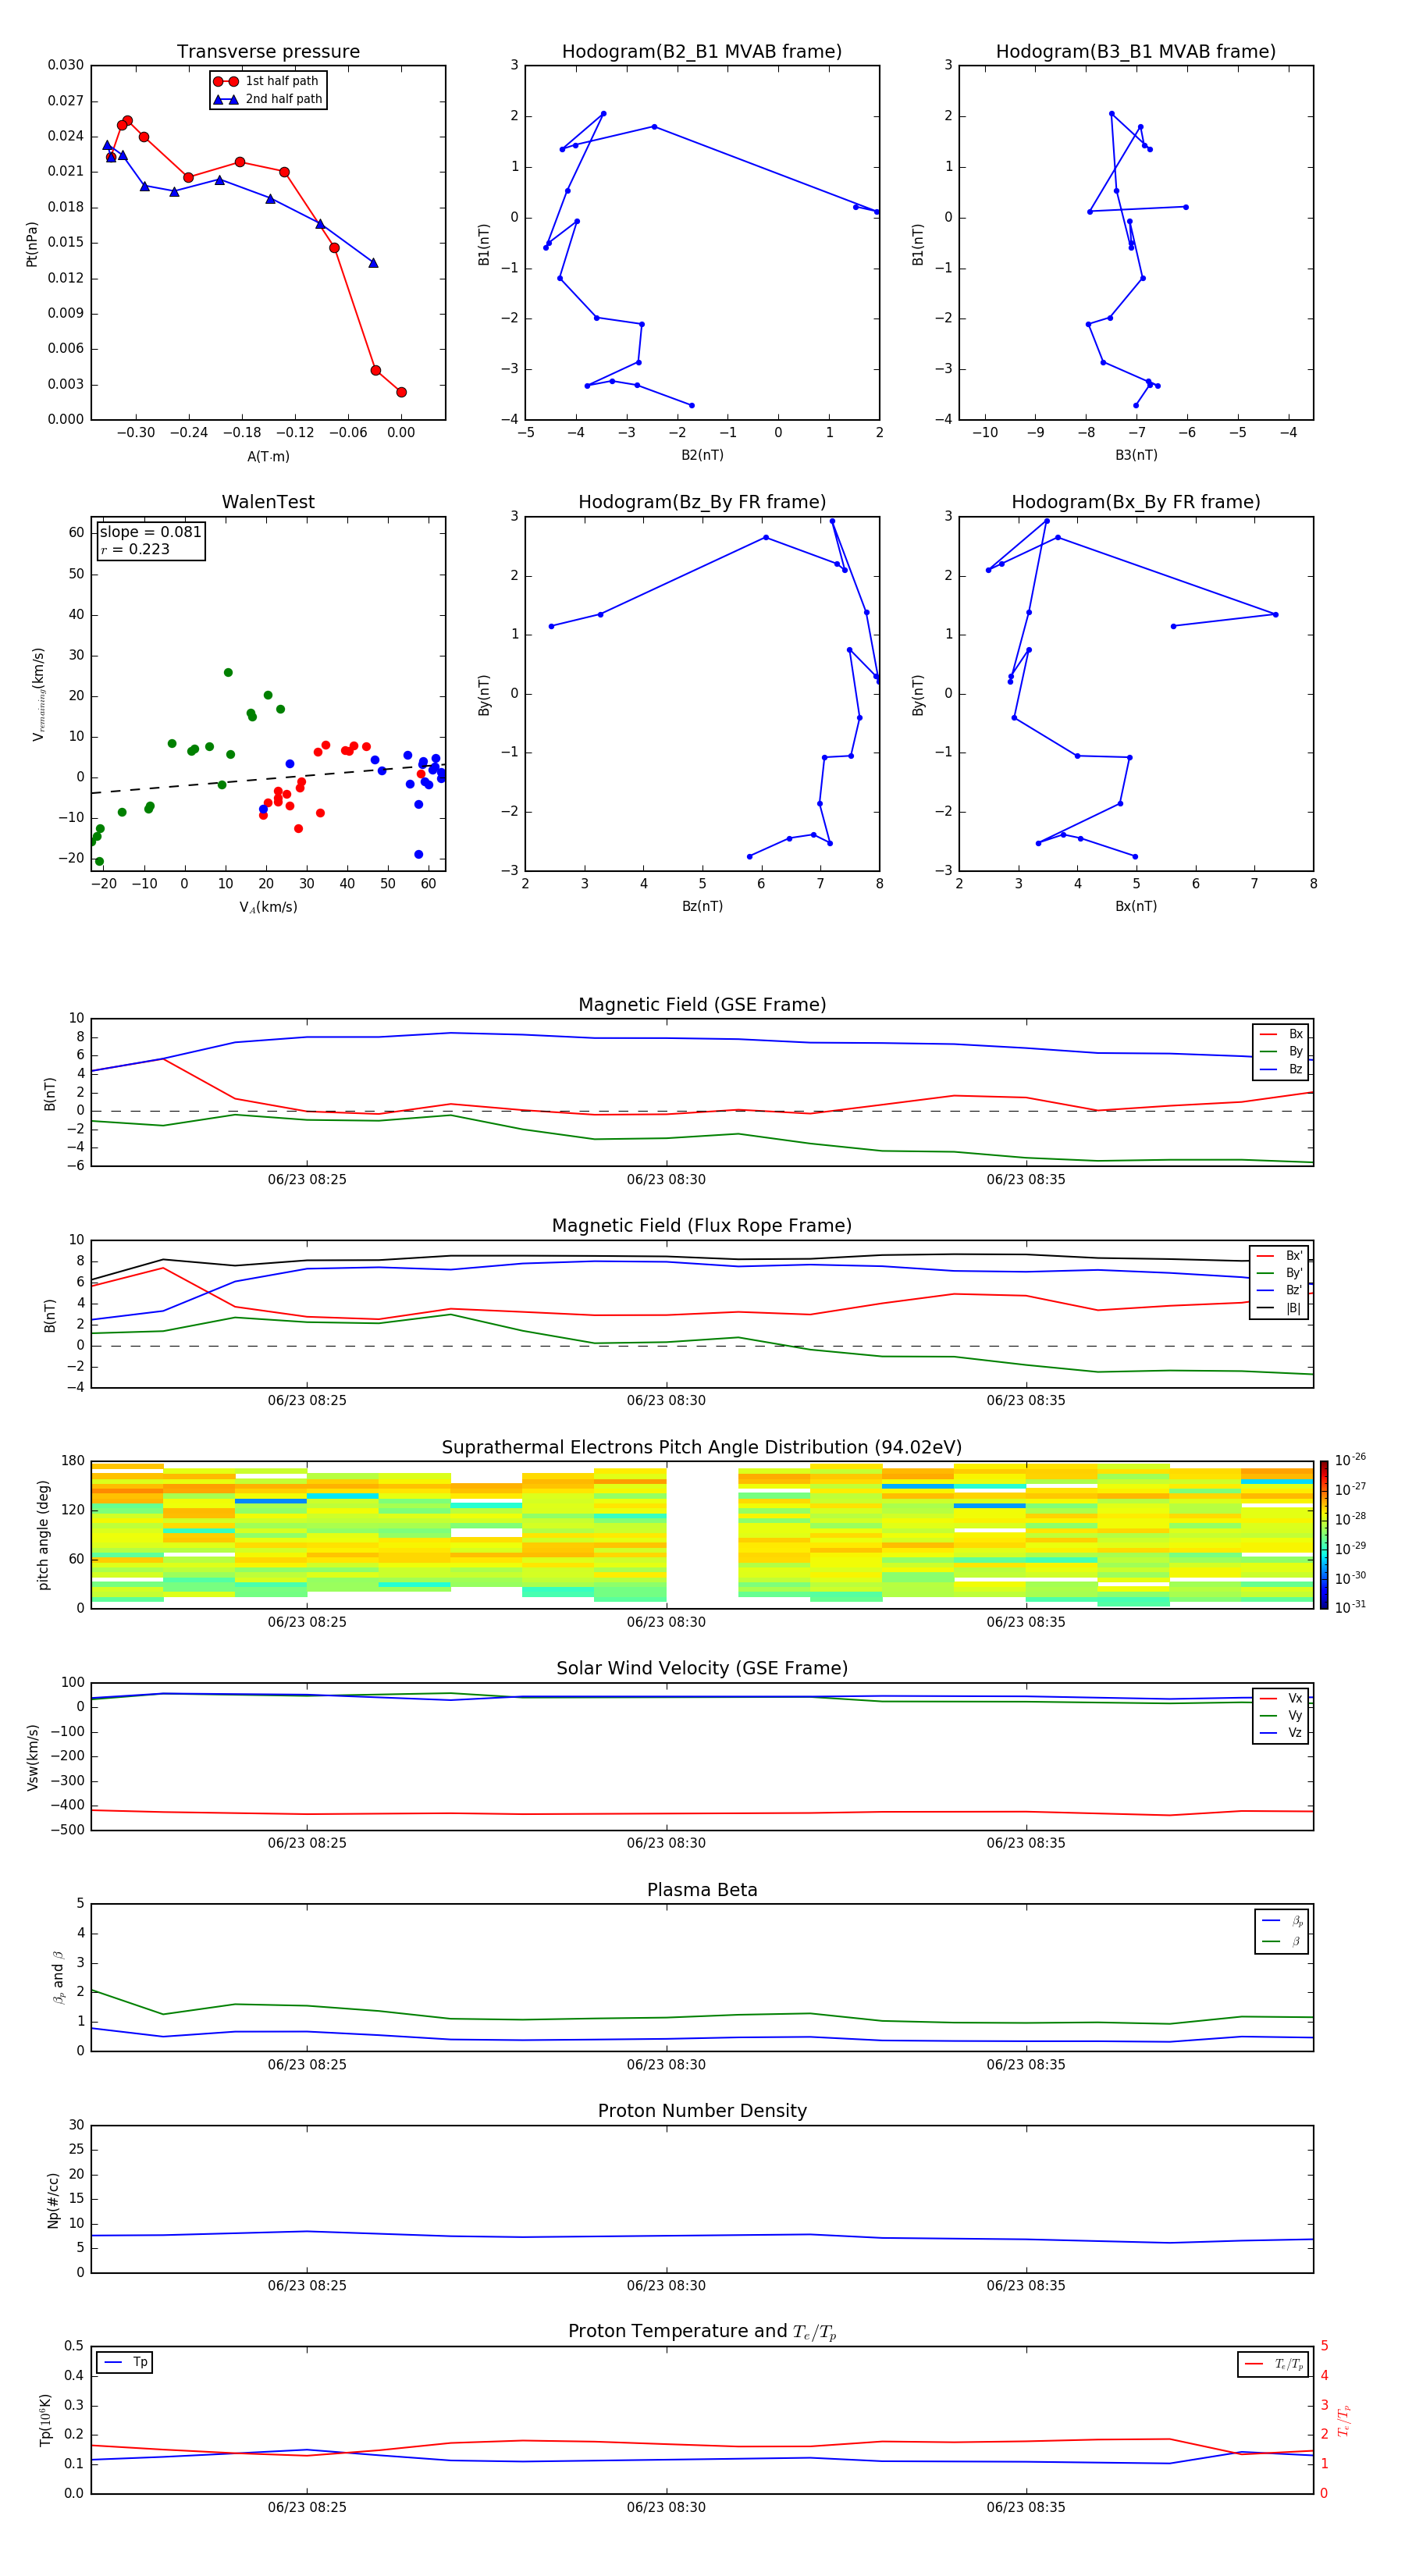Click the '10^-31' color bar tick label
Screen dimensions: 1405x2576
1349,1607
